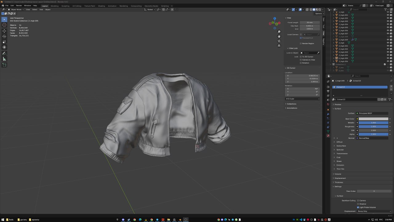Open the проекты folder on the taskbar
This screenshot has height=222, width=394.
coord(34,220)
